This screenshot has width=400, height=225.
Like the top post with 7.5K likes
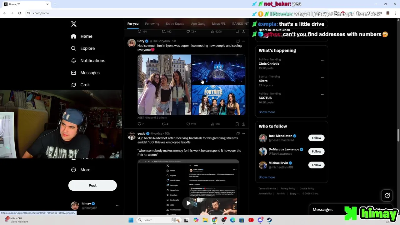click(191, 32)
